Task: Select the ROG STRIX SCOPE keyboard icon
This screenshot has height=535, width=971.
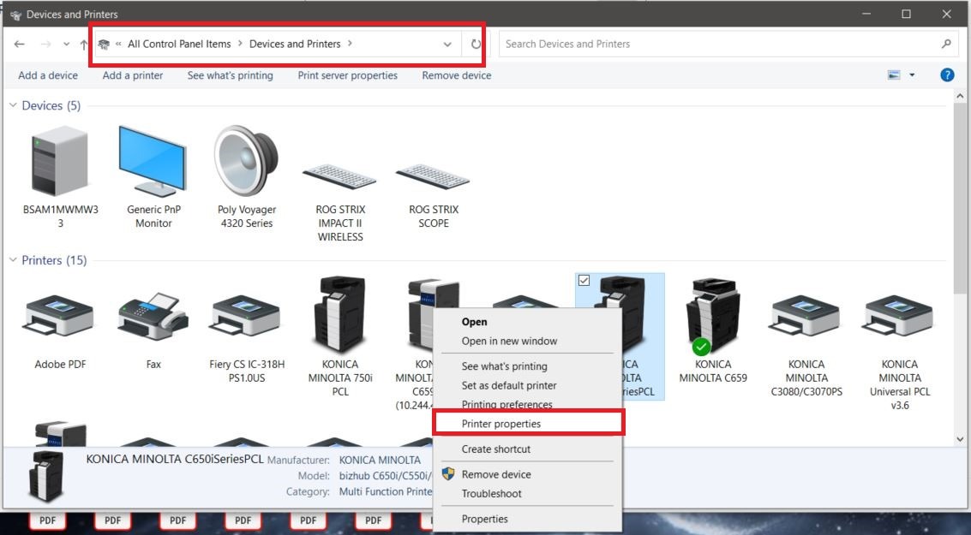Action: (x=433, y=175)
